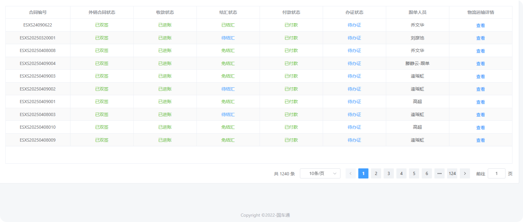This screenshot has height=222, width=523.
Task: Click 查看 for contract ESXS20250408008
Action: (x=481, y=51)
